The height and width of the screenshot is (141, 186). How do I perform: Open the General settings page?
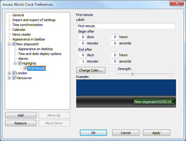18,15
